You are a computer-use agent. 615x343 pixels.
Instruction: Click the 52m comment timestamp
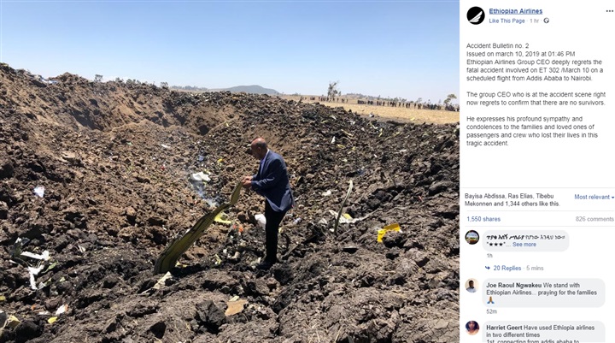click(491, 311)
